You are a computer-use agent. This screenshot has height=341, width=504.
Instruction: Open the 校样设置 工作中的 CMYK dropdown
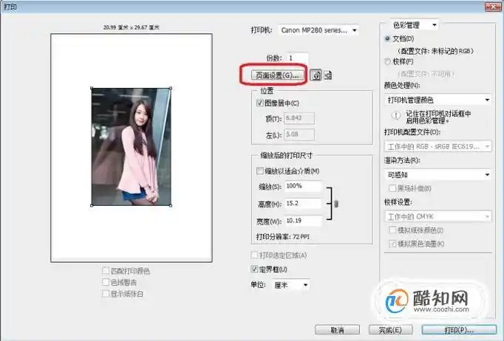pos(437,217)
